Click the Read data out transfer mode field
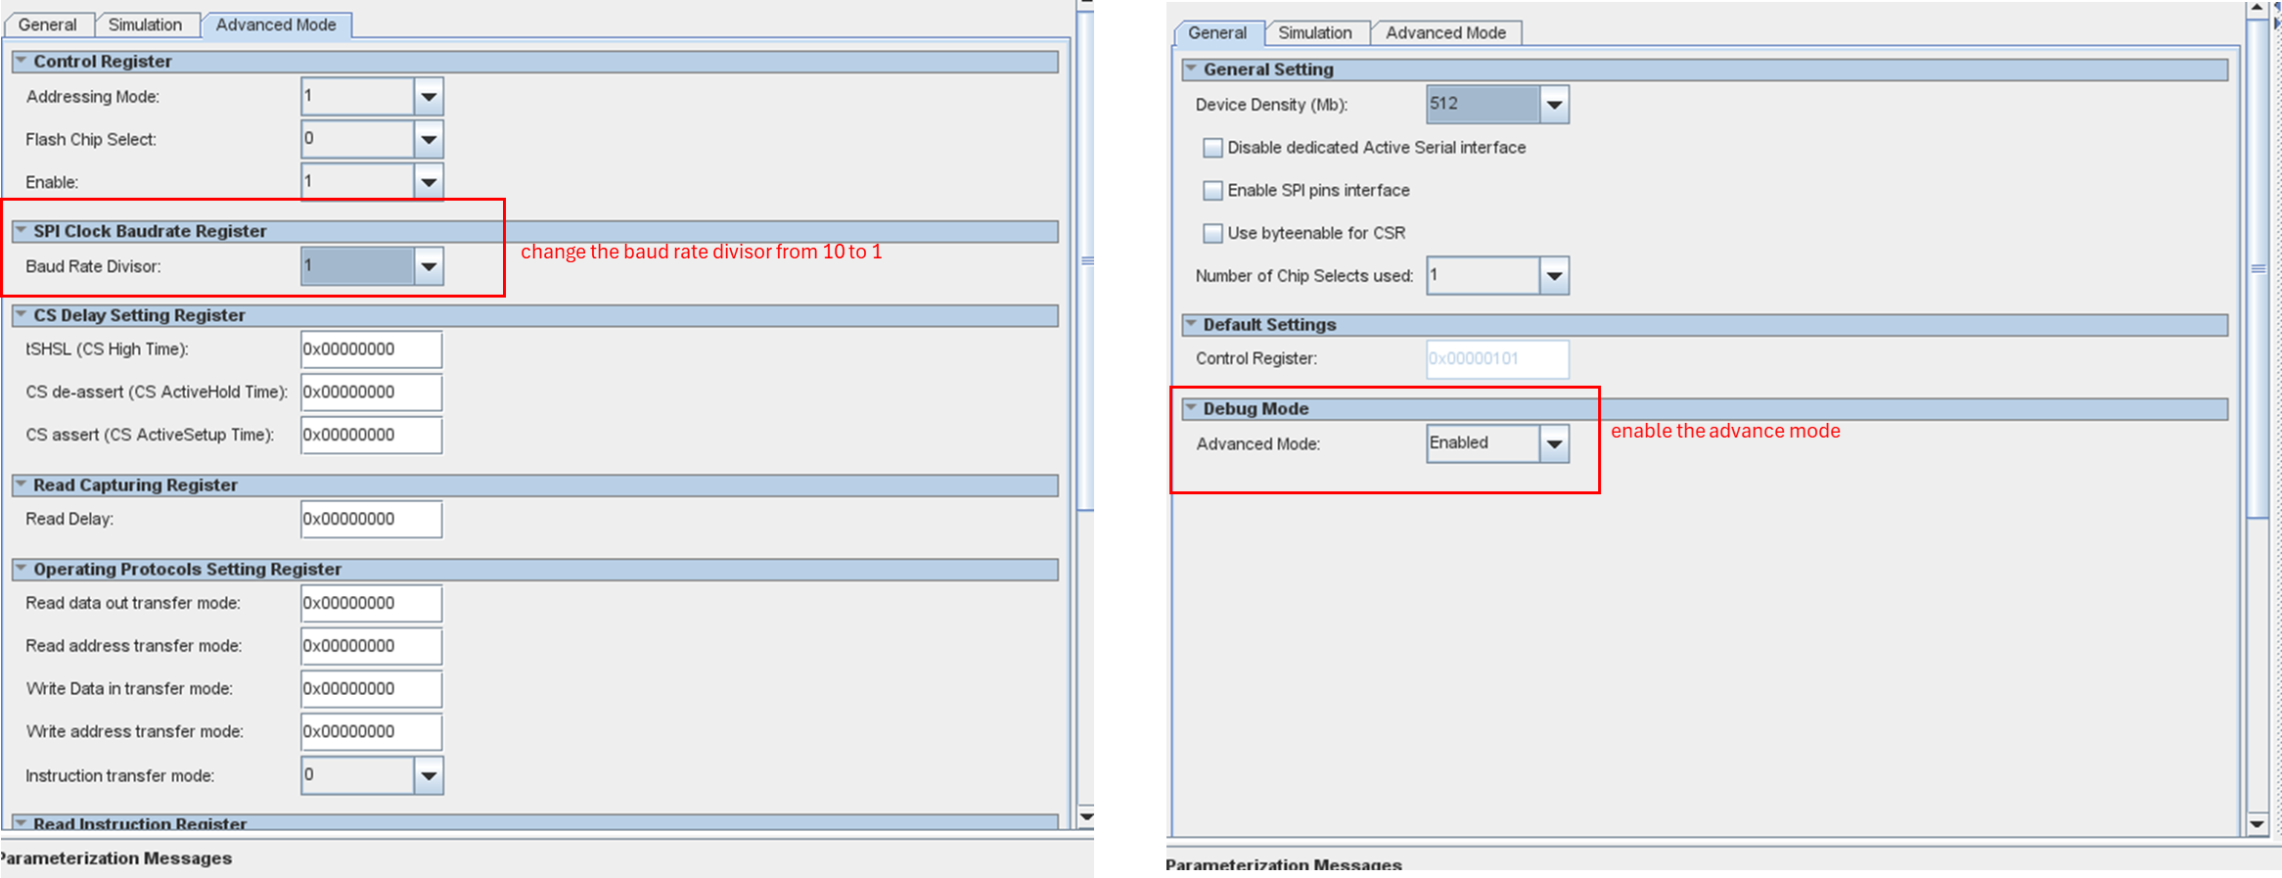The width and height of the screenshot is (2282, 878). tap(372, 604)
